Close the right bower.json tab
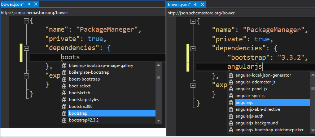Viewport: 315px width, 137px height. 202,4
